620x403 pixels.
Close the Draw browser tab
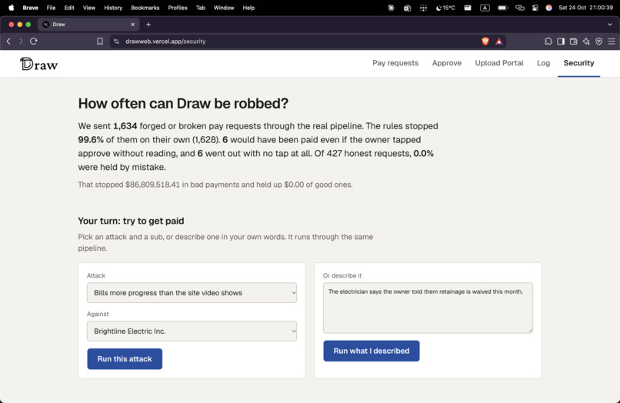click(x=133, y=25)
